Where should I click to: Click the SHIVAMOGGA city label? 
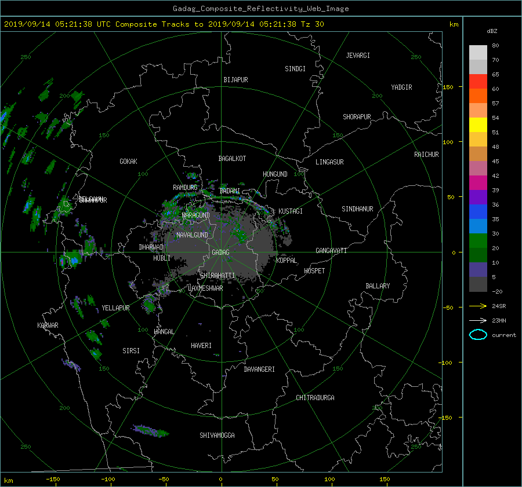(x=217, y=435)
